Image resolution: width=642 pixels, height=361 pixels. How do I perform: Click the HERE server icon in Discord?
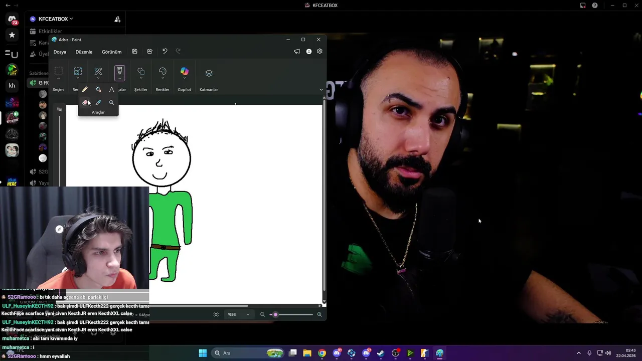[12, 182]
